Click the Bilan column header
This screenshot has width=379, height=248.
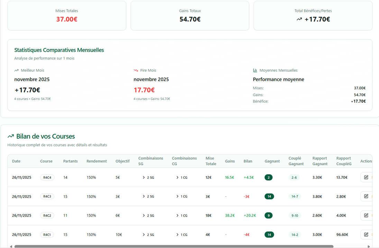coord(248,161)
